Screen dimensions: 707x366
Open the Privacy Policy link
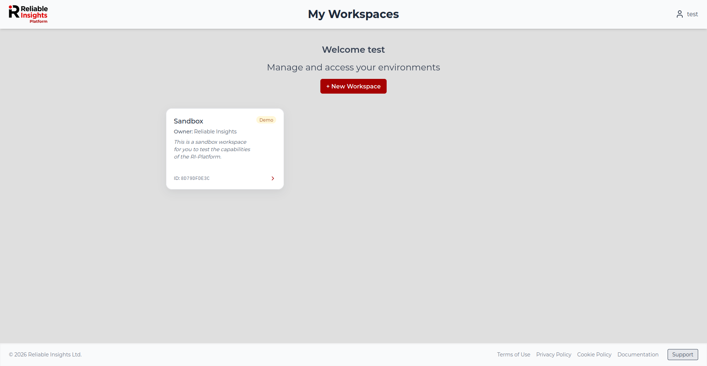coord(553,355)
